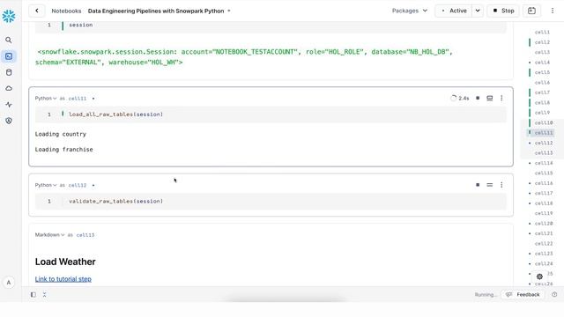Jump to cell12 in outline

(x=544, y=143)
